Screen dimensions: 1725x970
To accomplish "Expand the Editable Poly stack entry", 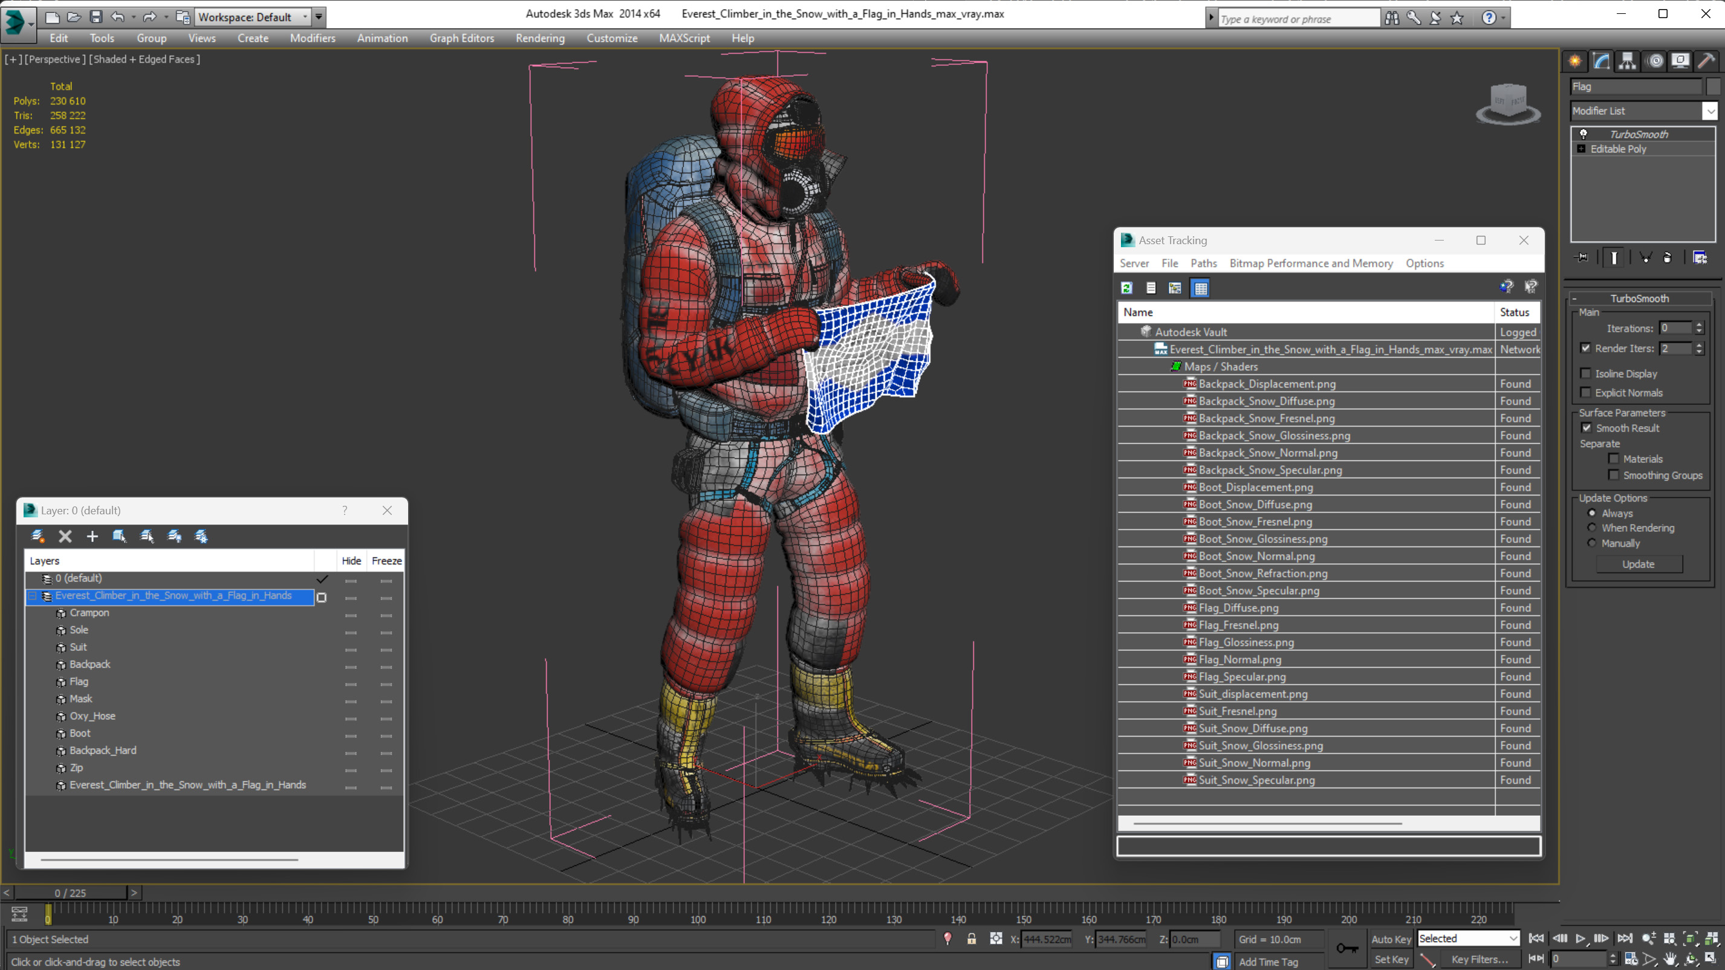I will 1582,149.
